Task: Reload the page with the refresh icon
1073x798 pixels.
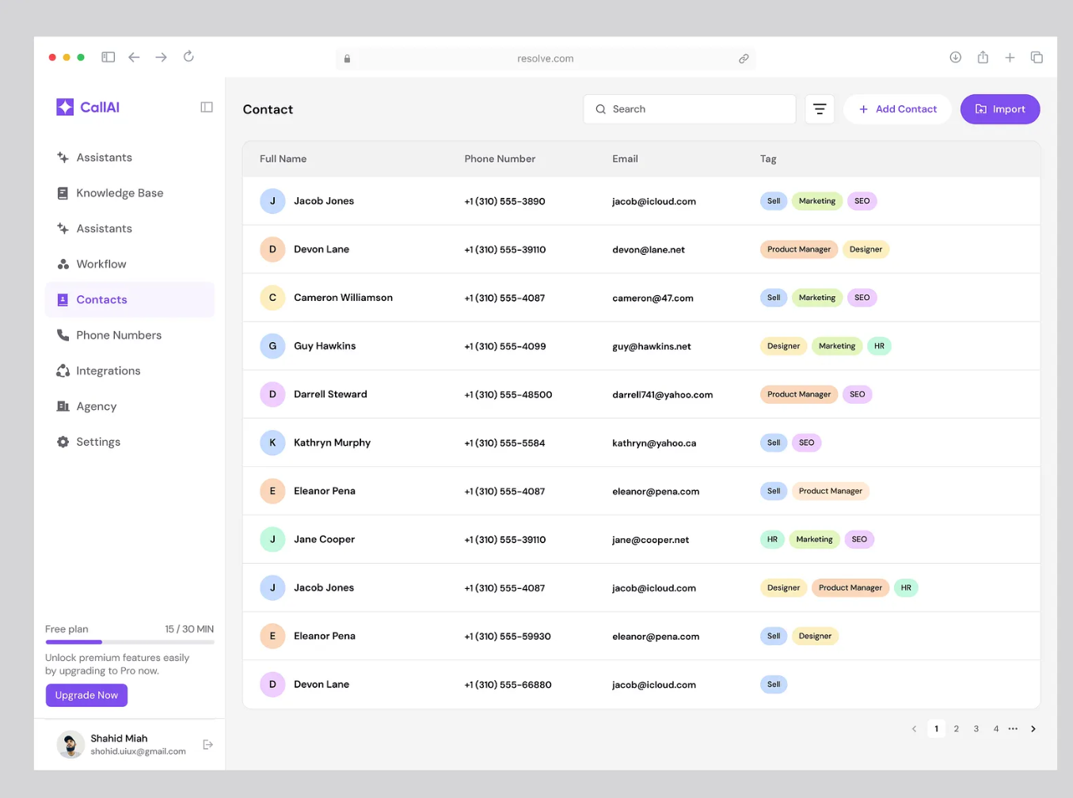Action: coord(188,56)
